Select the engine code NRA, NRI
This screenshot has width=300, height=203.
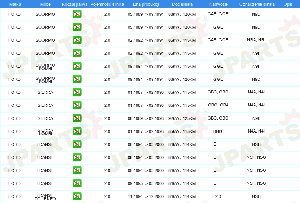[256, 40]
